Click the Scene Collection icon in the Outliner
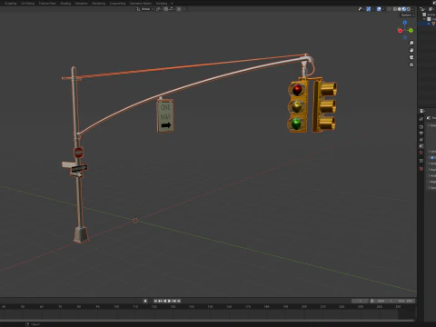Image resolution: width=436 pixels, height=327 pixels. [424, 15]
